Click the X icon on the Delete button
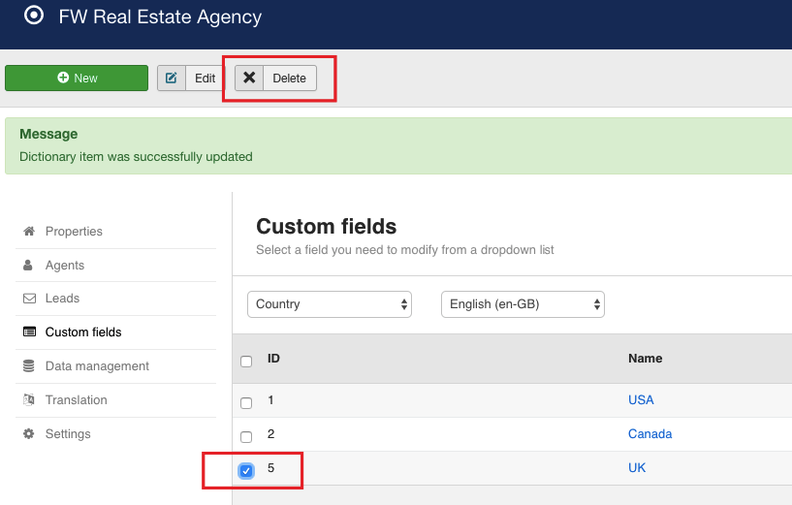 pyautogui.click(x=249, y=79)
